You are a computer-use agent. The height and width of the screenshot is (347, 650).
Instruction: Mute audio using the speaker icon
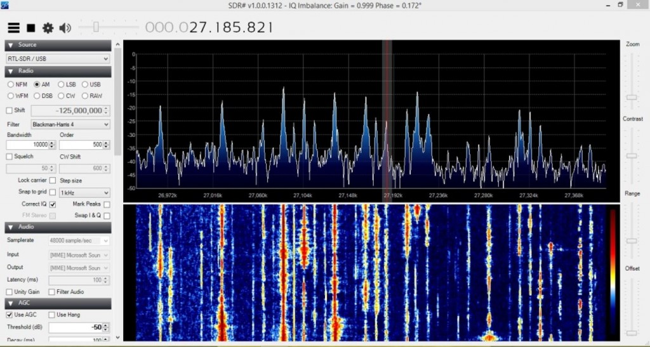(x=65, y=28)
